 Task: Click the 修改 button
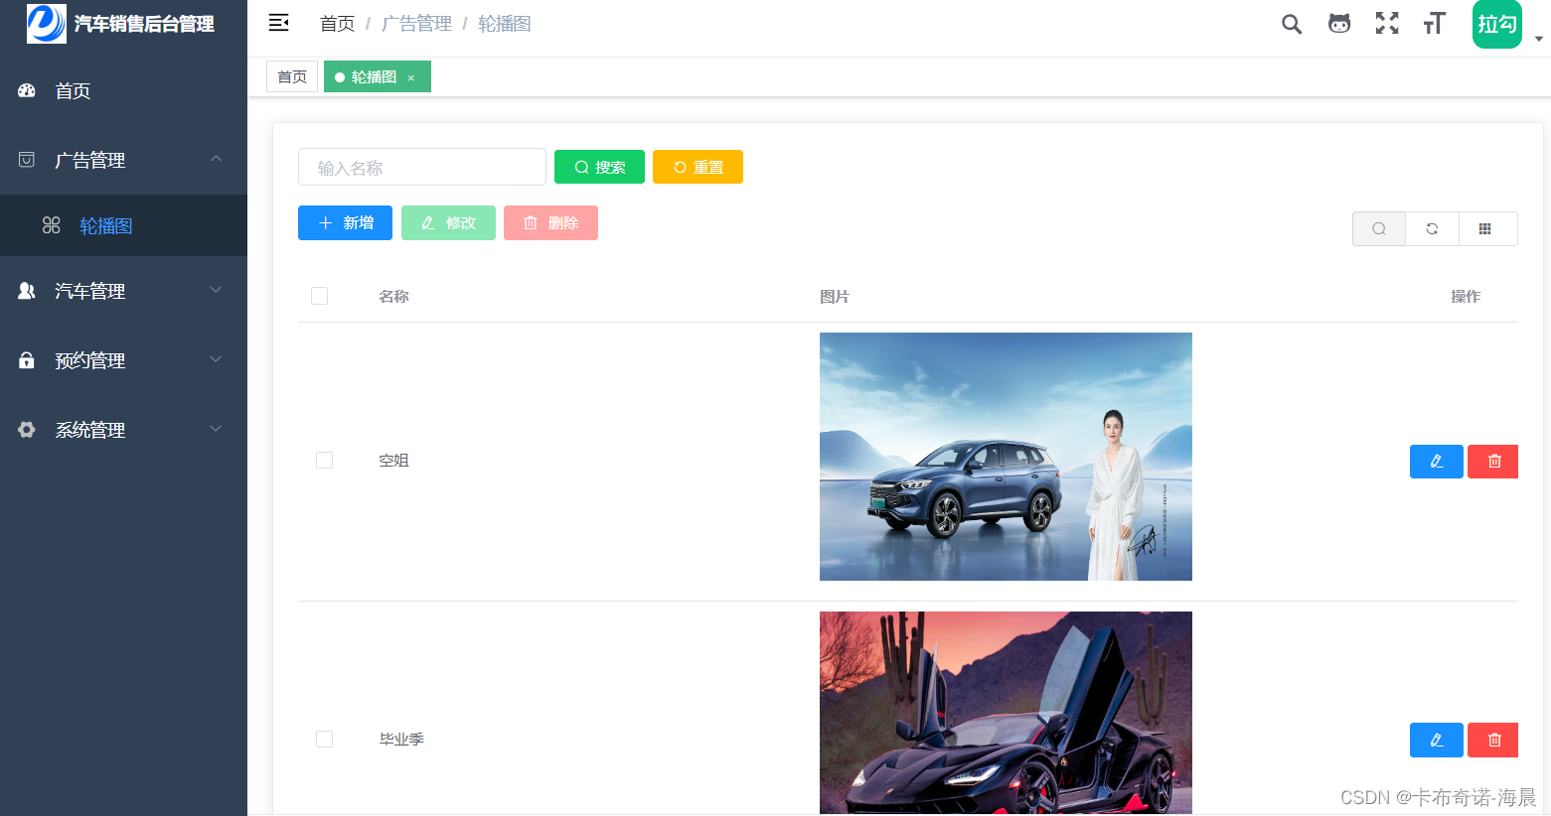pyautogui.click(x=448, y=222)
